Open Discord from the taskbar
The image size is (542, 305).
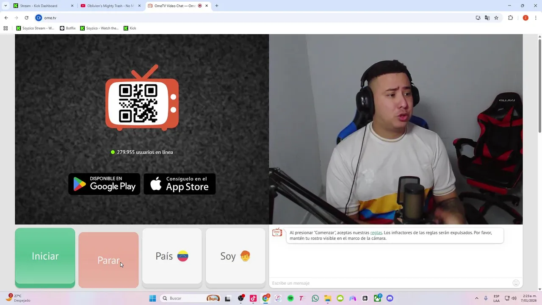click(390, 298)
